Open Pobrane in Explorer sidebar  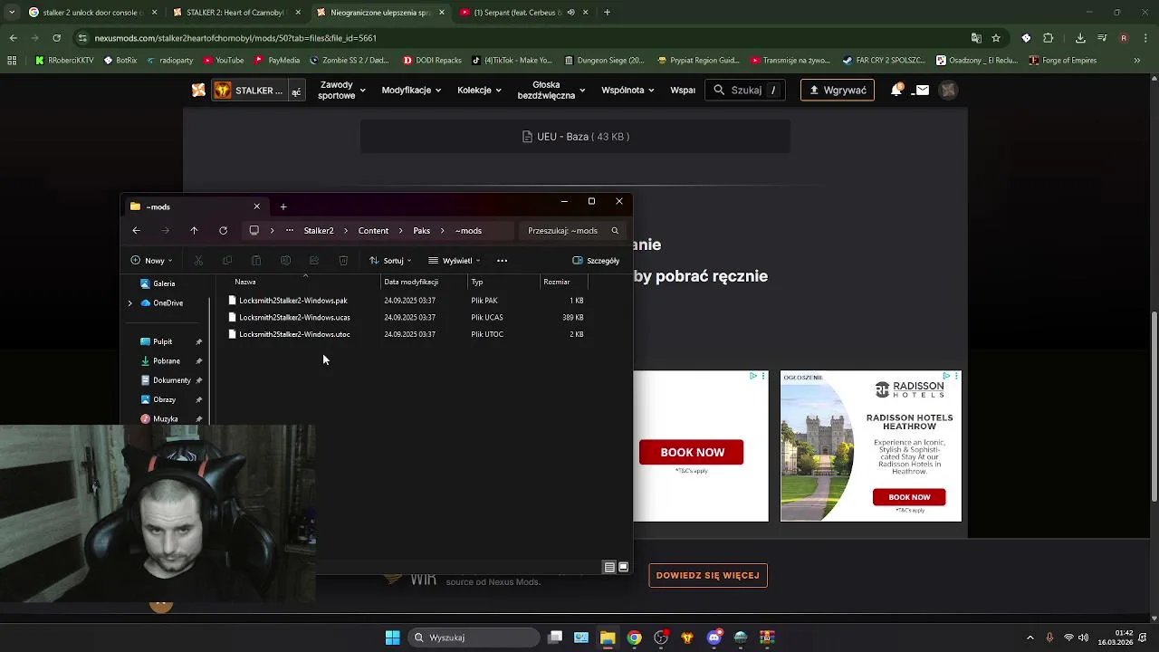click(x=167, y=361)
